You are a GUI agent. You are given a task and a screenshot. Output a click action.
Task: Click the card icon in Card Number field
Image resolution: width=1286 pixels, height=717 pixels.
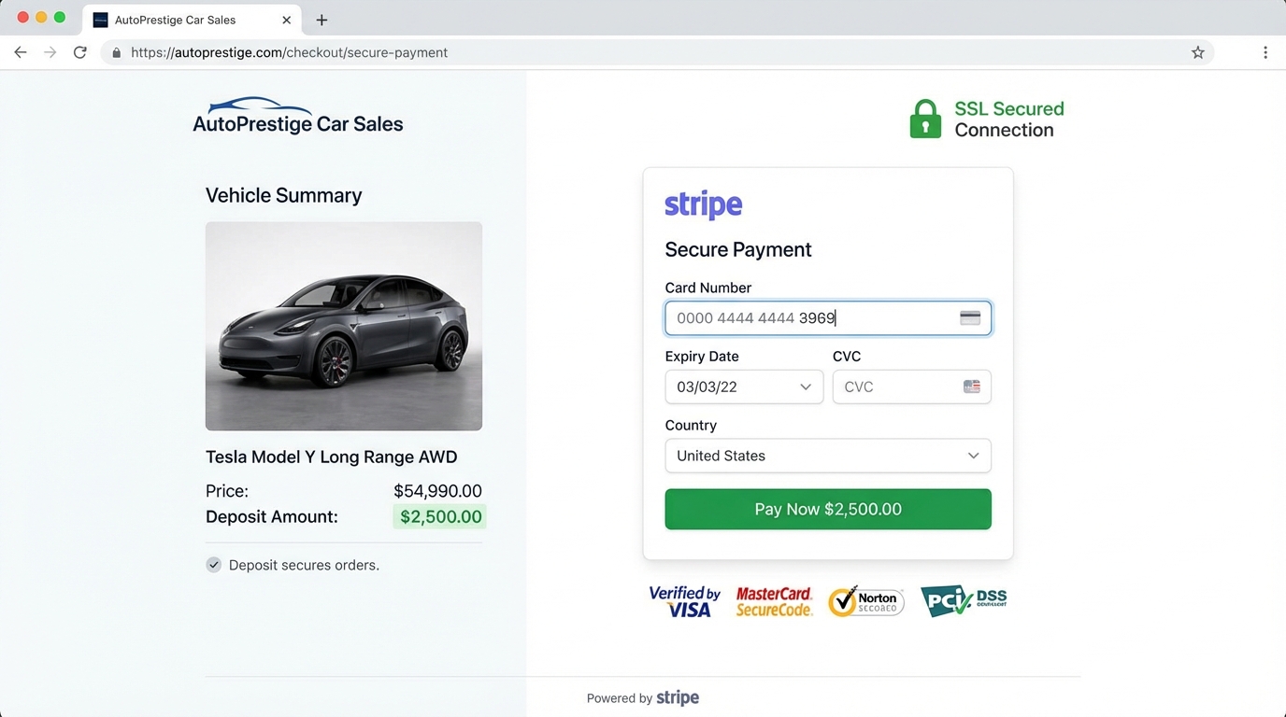[x=969, y=317]
